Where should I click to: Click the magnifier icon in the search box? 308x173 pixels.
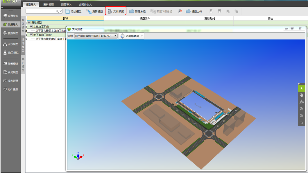(57, 11)
